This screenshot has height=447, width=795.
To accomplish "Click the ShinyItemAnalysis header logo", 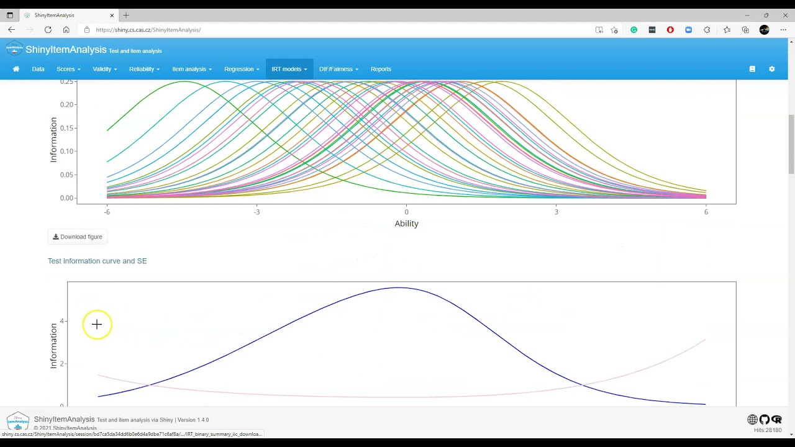I will point(14,48).
